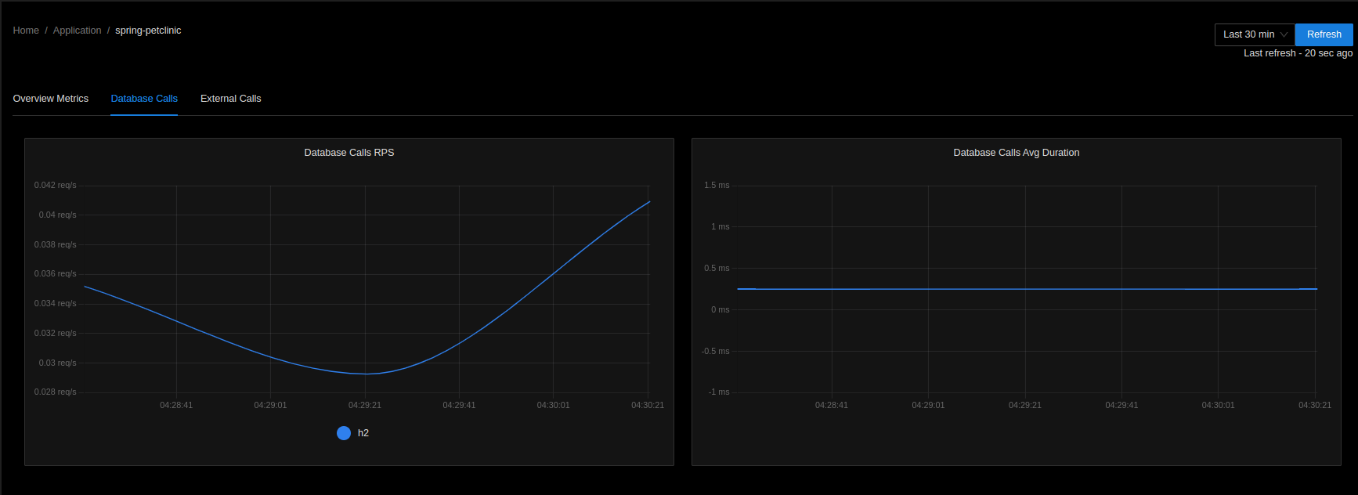Screen dimensions: 1358x495
Task: Click the 0 ms axis label
Action: [721, 310]
